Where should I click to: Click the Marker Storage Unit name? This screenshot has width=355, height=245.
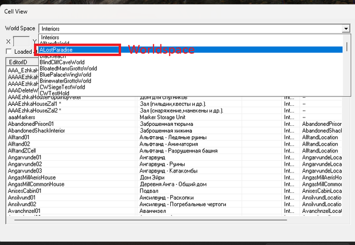[163, 117]
